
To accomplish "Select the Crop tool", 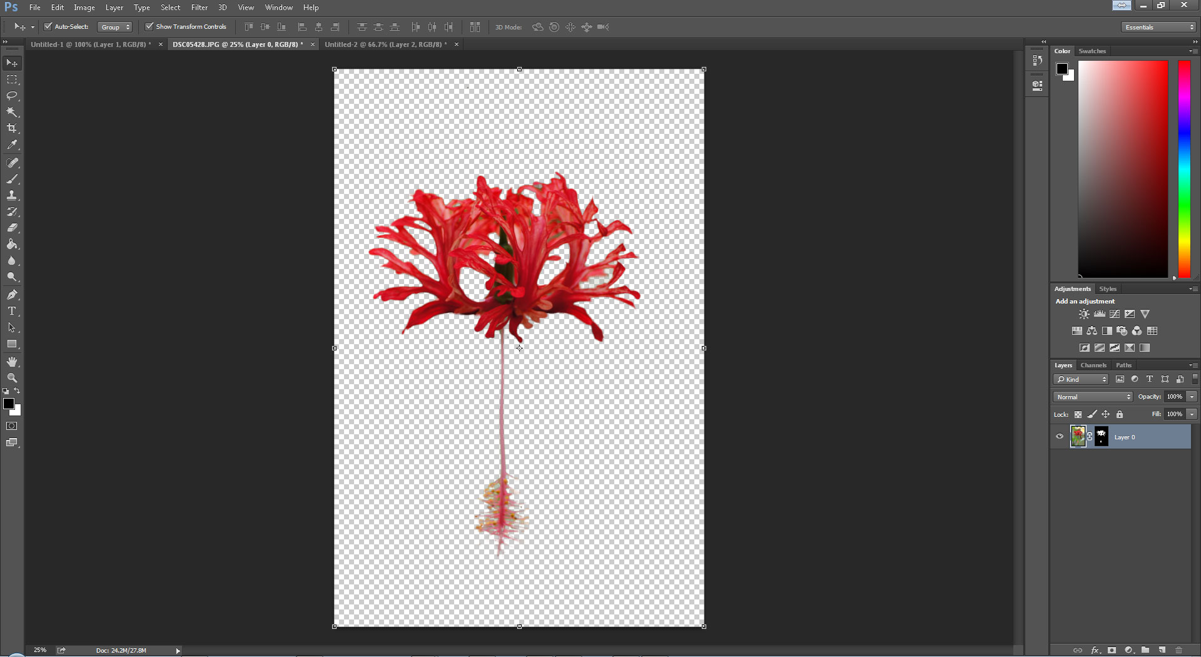I will pyautogui.click(x=12, y=128).
